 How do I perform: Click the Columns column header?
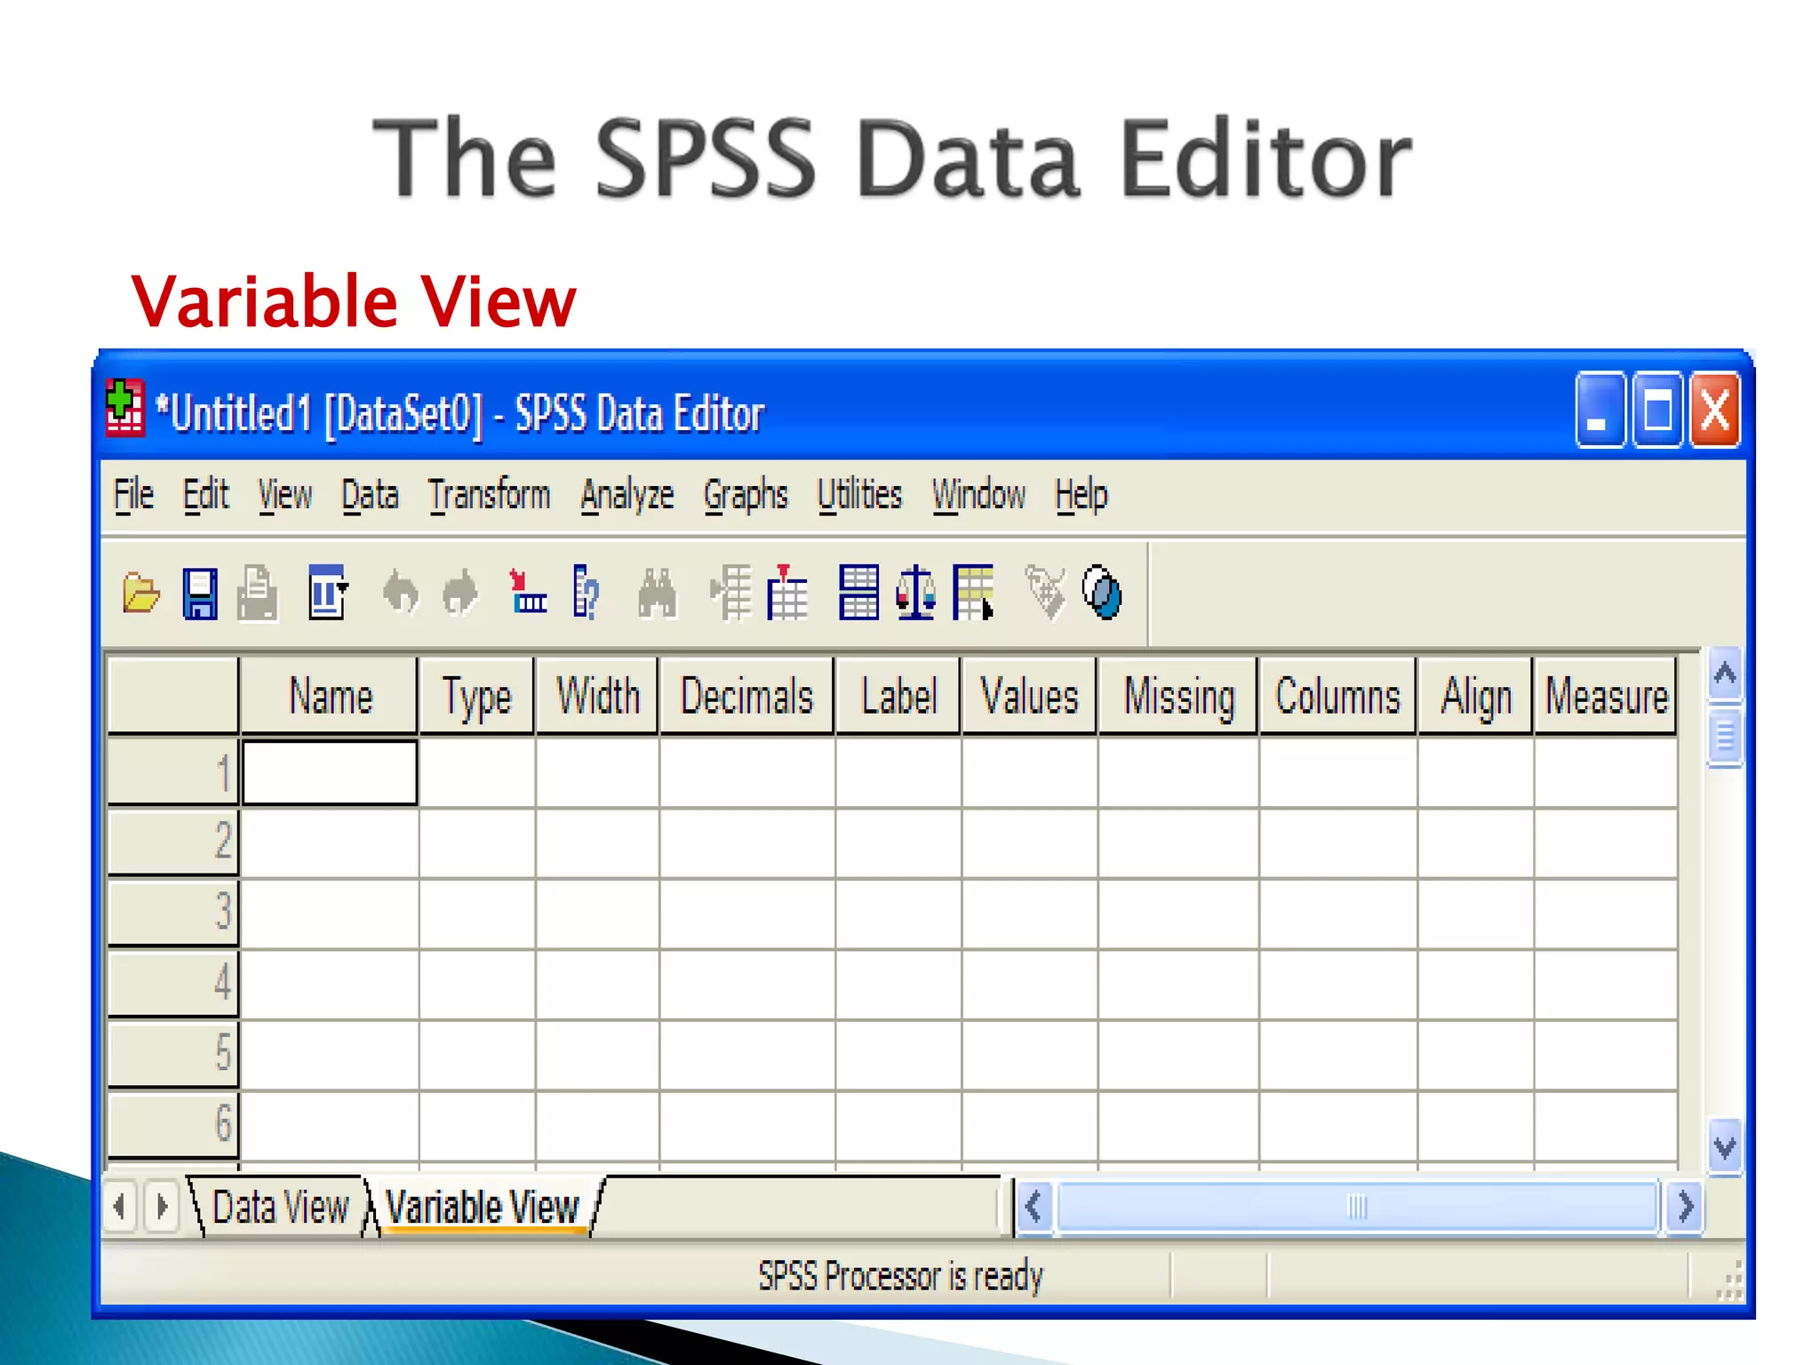point(1337,696)
